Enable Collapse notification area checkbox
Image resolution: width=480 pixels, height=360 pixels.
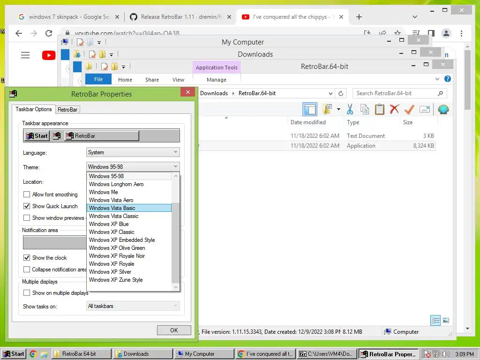pyautogui.click(x=27, y=269)
